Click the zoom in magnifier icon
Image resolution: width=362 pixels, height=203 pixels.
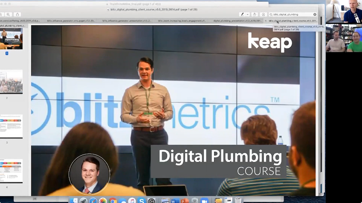click(9, 15)
